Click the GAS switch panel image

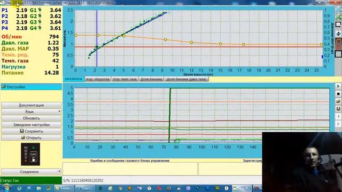coord(30,154)
